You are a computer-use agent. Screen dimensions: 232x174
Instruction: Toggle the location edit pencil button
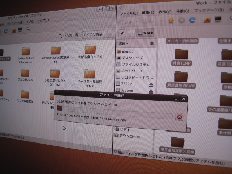[122, 33]
